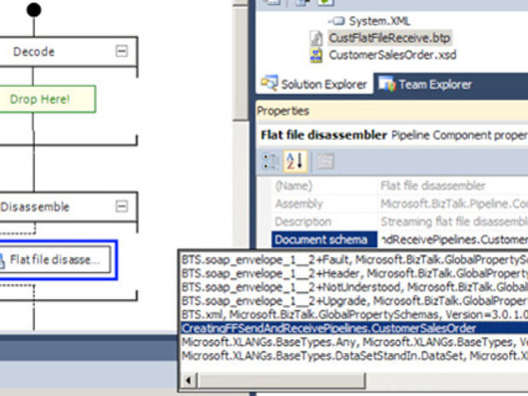Click the Flat file disassembler component icon
The height and width of the screenshot is (396, 528).
[x=2, y=261]
